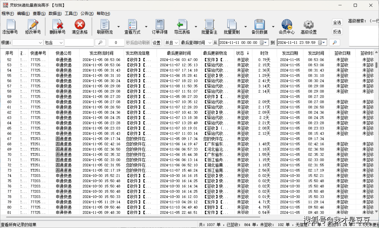Open the 公告(X) menu
This screenshot has width=379, height=228.
[87, 13]
